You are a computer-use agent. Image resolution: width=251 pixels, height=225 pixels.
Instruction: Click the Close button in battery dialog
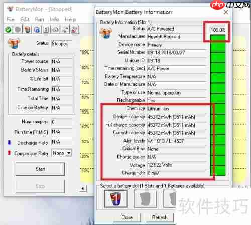click(127, 217)
